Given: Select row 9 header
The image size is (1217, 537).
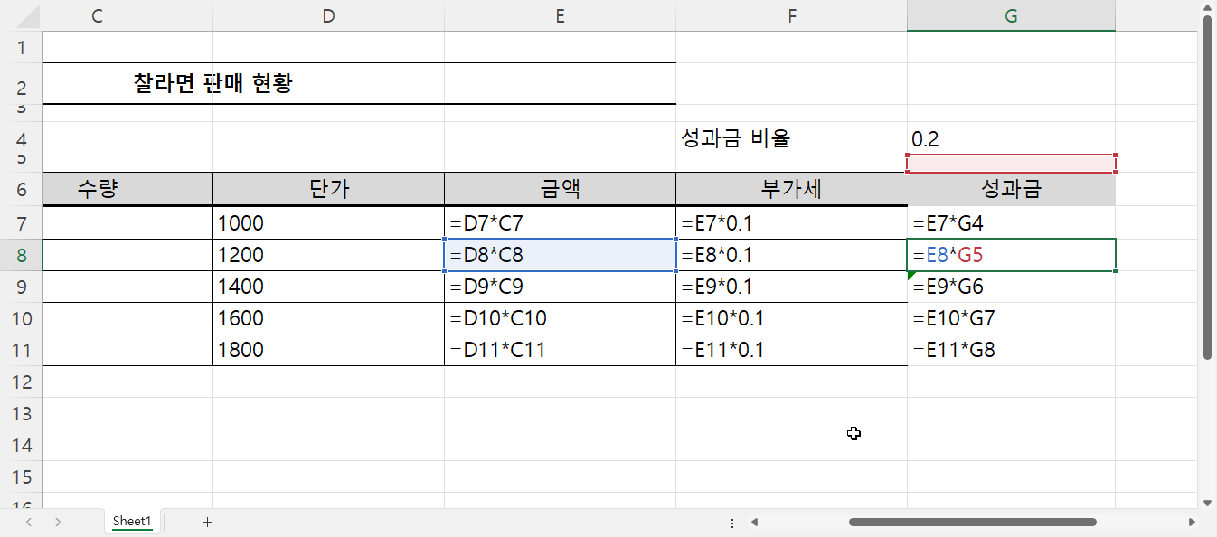Looking at the screenshot, I should [x=21, y=287].
